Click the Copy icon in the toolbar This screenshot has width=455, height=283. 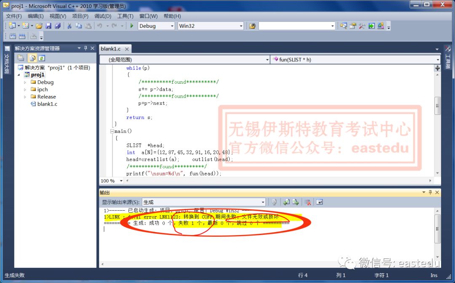coord(79,26)
